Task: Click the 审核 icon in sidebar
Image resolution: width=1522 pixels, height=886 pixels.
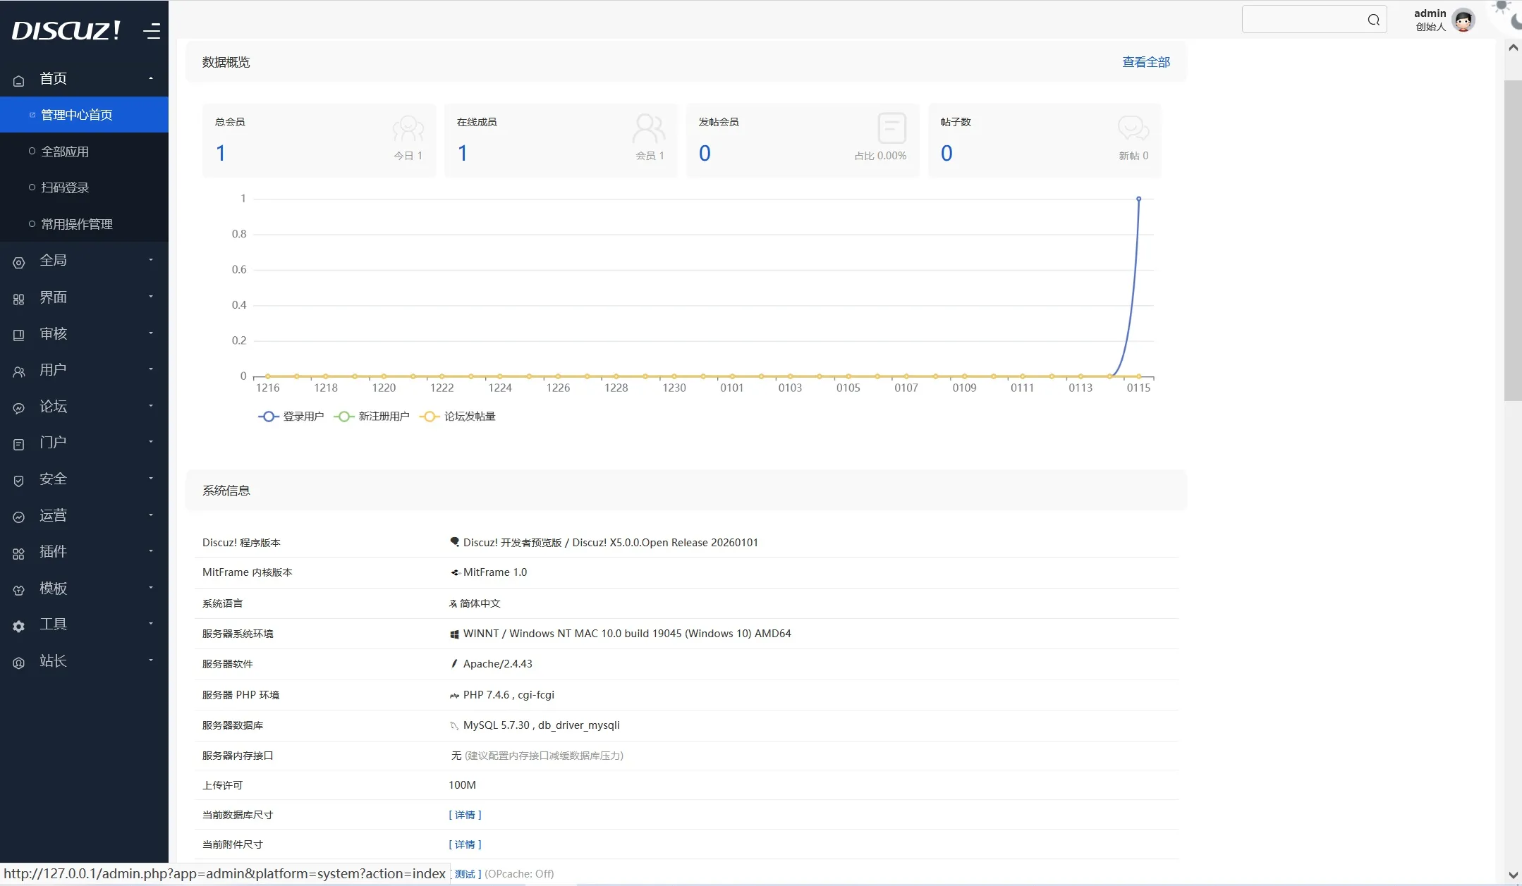Action: [19, 335]
